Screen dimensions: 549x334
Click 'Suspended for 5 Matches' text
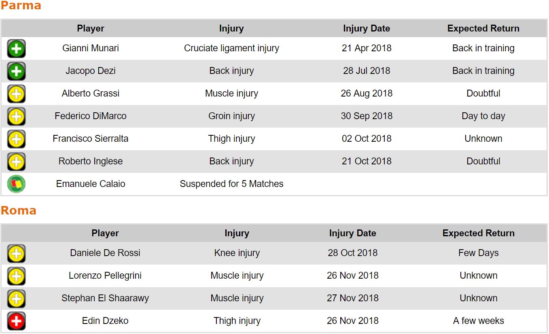(x=231, y=184)
